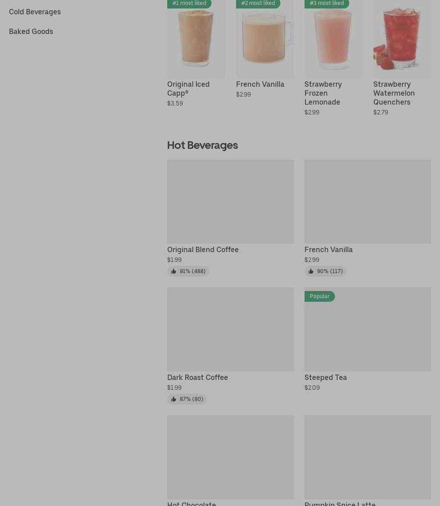The height and width of the screenshot is (506, 440).
Task: Open Cold Beverages menu category
Action: click(35, 12)
